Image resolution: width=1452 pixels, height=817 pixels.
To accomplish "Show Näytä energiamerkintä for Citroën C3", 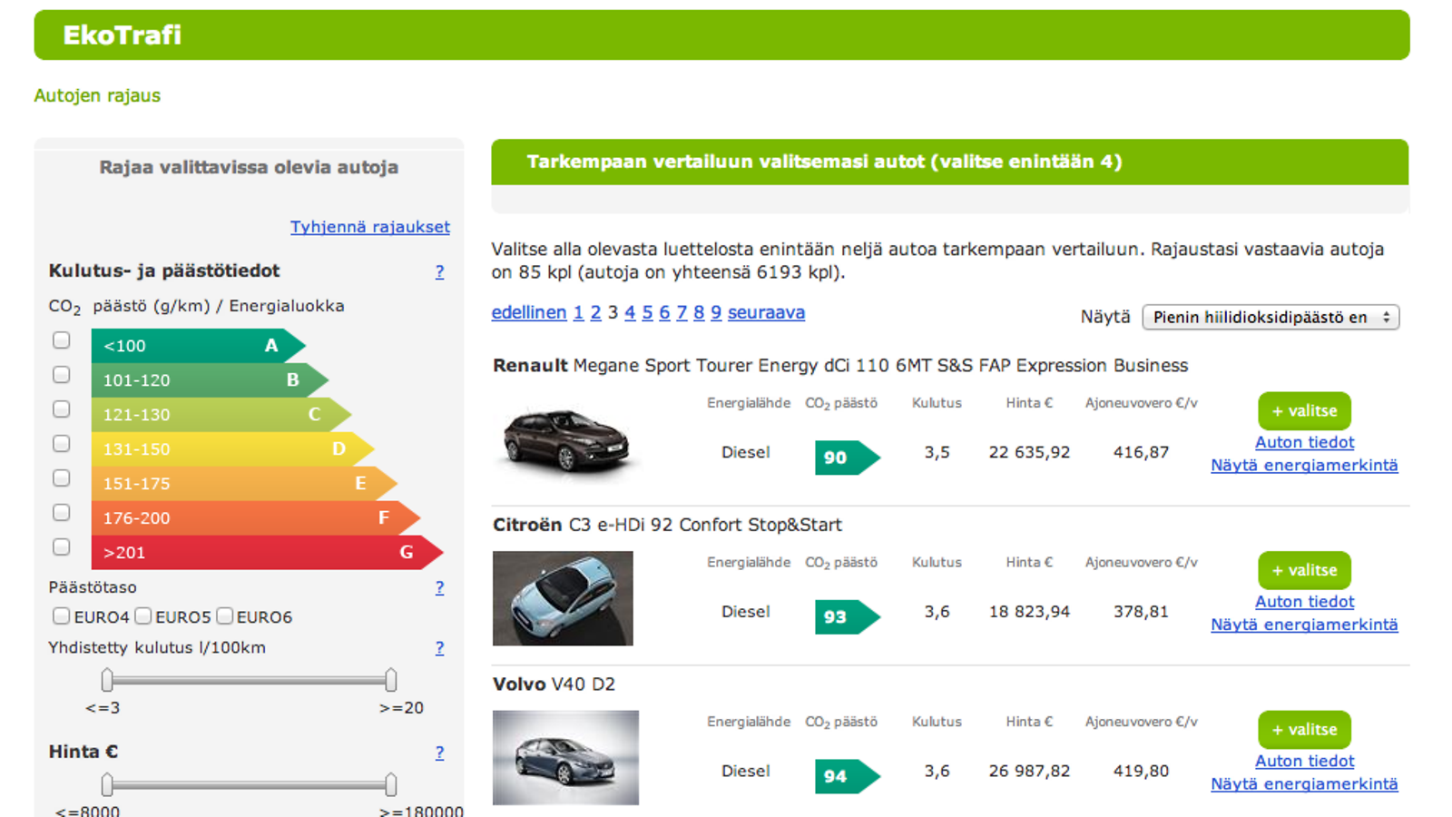I will [x=1304, y=625].
